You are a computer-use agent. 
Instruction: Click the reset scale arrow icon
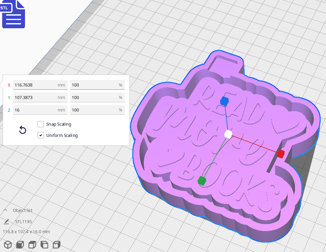click(x=23, y=130)
